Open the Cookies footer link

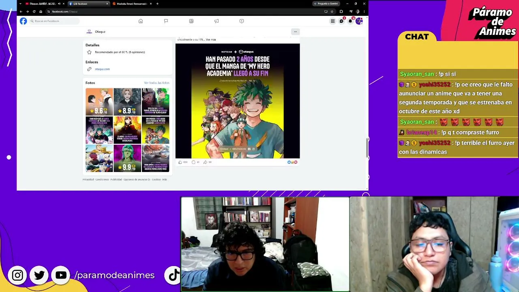pos(156,179)
